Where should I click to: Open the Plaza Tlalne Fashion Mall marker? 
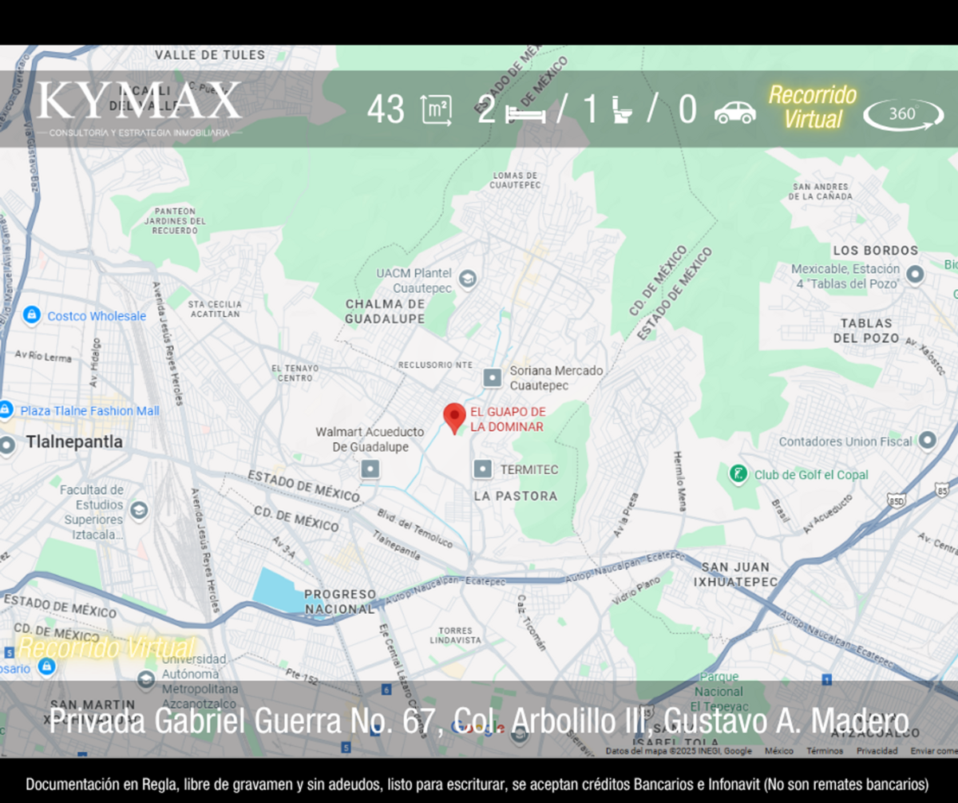point(5,410)
